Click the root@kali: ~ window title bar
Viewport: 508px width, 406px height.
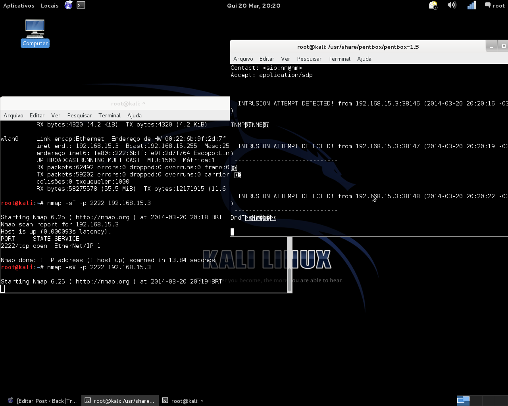115,103
